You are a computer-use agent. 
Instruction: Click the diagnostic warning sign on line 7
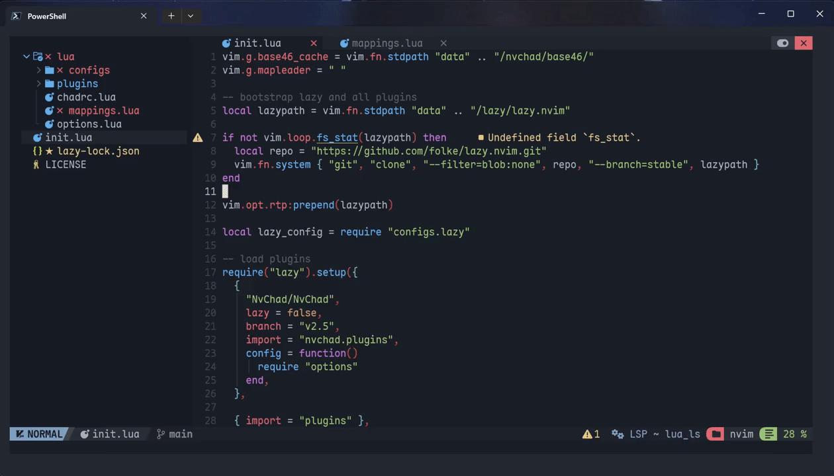point(197,138)
